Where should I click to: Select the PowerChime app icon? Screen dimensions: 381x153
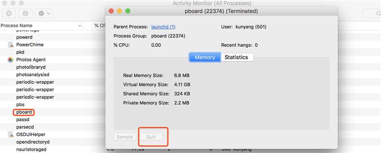10,44
